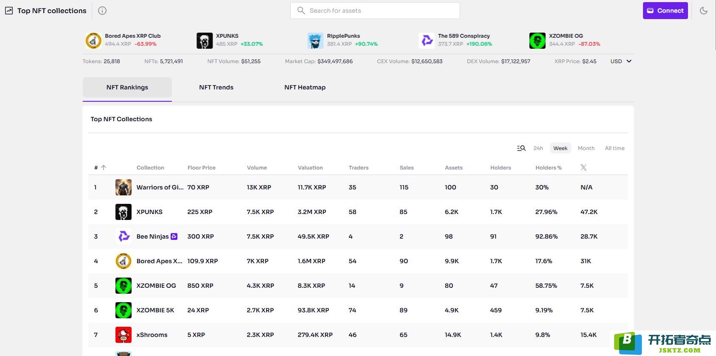This screenshot has height=356, width=716.
Task: Click Bee Ninjas collection name
Action: [x=153, y=236]
